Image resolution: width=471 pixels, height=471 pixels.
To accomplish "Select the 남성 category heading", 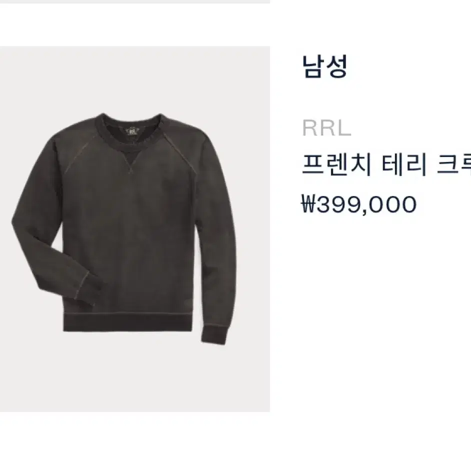I will pyautogui.click(x=324, y=66).
